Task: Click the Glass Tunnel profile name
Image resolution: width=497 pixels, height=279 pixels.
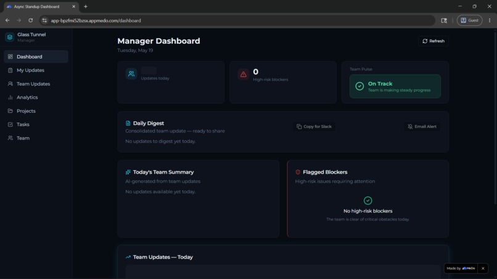Action: click(31, 34)
